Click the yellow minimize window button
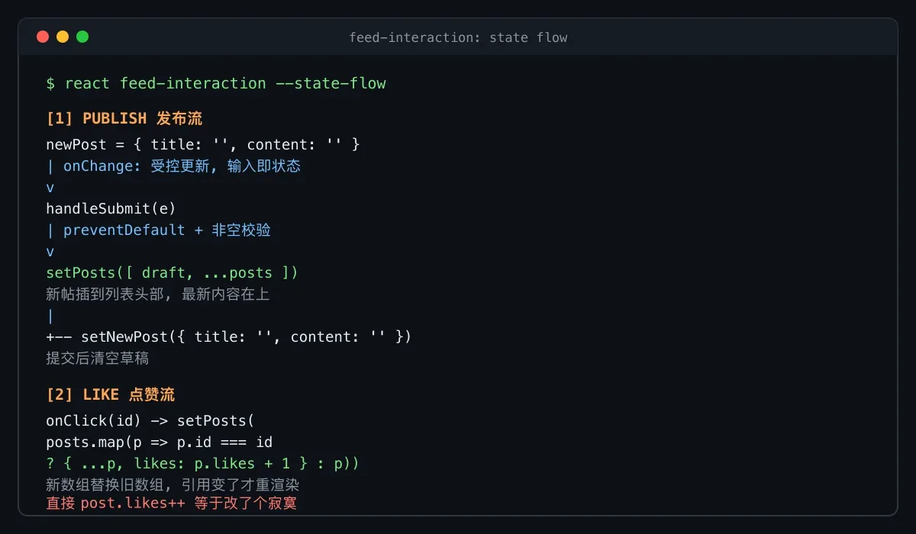This screenshot has height=534, width=916. coord(63,37)
